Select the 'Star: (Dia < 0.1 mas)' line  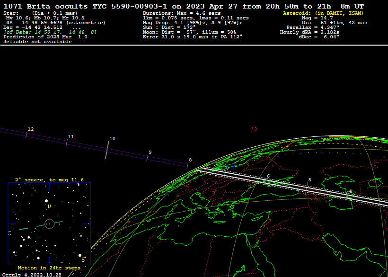(40, 13)
